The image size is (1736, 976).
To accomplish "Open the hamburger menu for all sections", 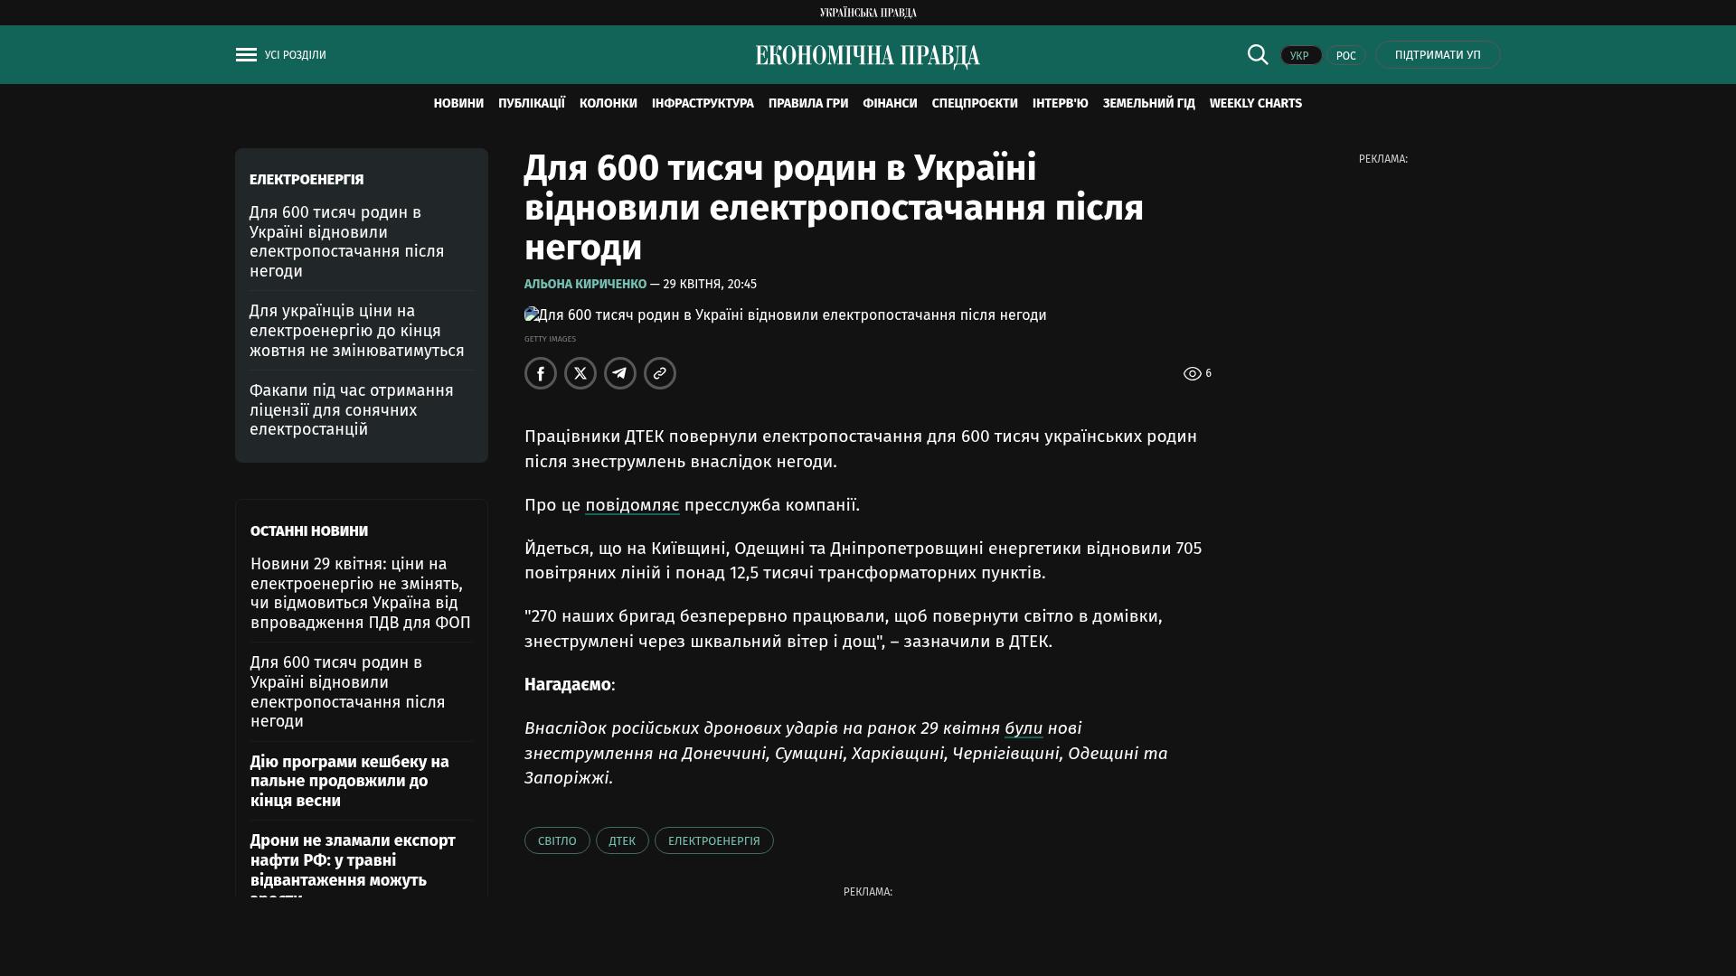I will click(246, 55).
